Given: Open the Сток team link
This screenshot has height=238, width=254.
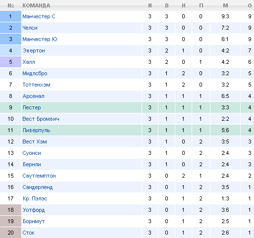Looking at the screenshot, I should tap(28, 233).
